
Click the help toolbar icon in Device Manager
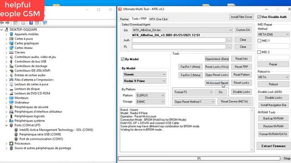31,23
